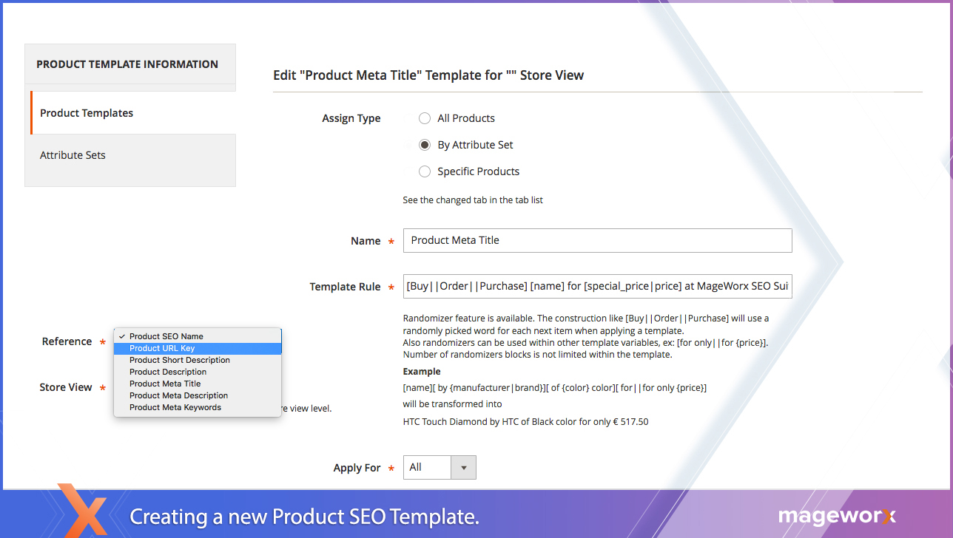Expand the Apply For dropdown arrow

point(464,468)
